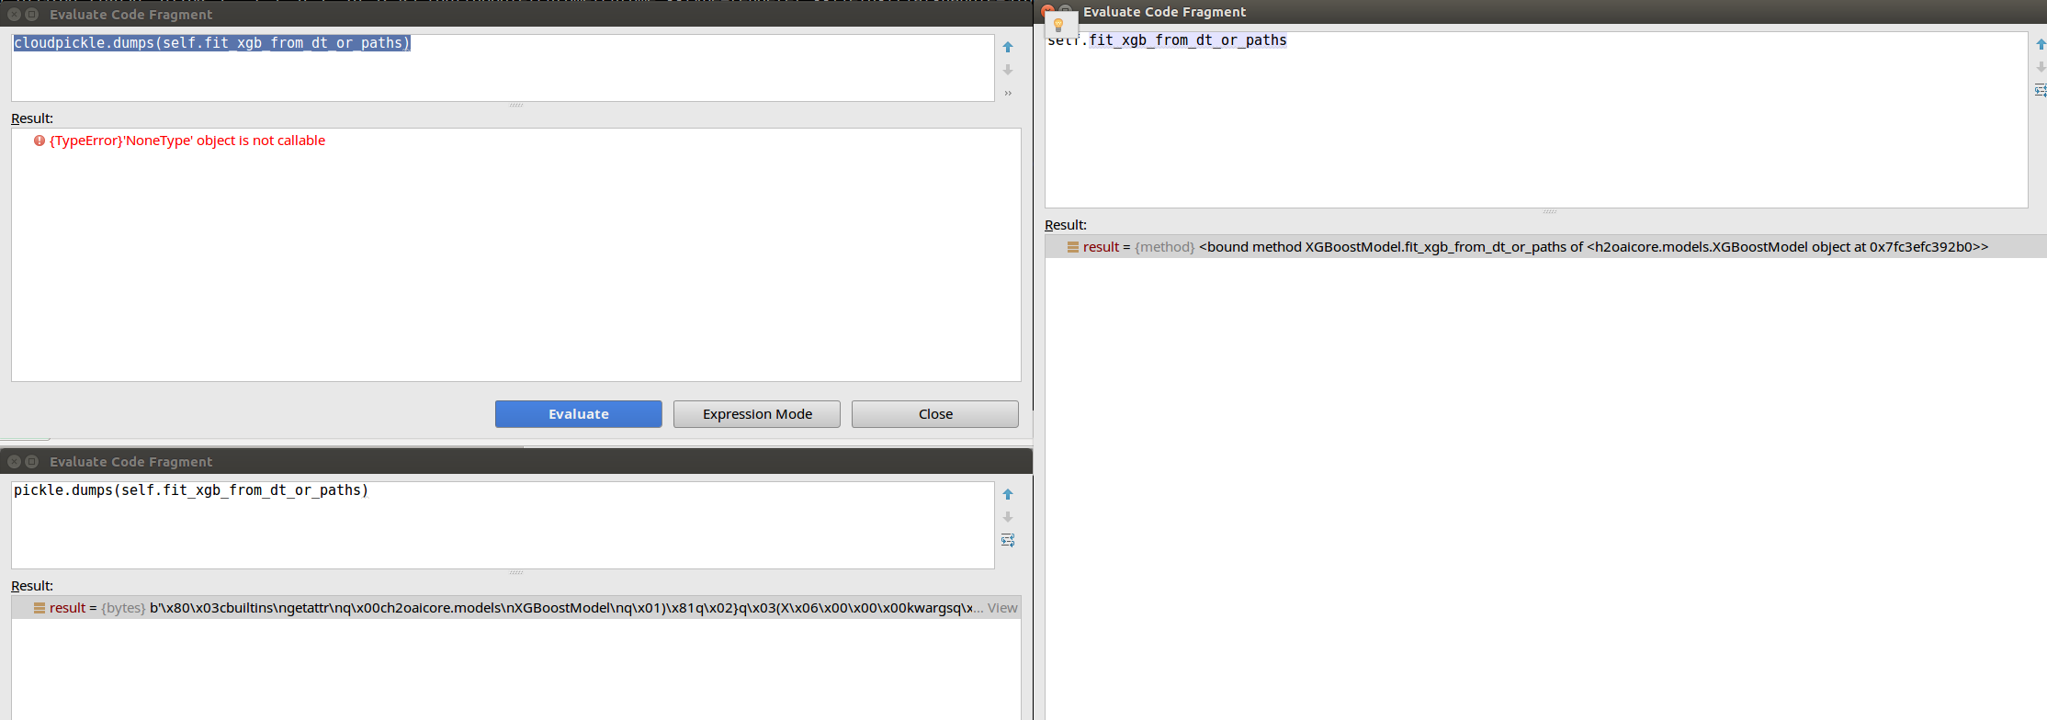Screen dimensions: 2047x720
Task: Close the cloudpickle.dumps Evaluate window with its title-bar X
Action: tap(14, 15)
